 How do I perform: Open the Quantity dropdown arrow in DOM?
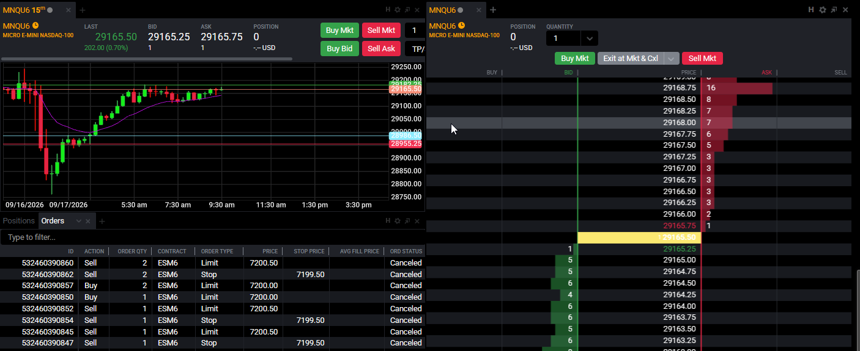coord(590,38)
